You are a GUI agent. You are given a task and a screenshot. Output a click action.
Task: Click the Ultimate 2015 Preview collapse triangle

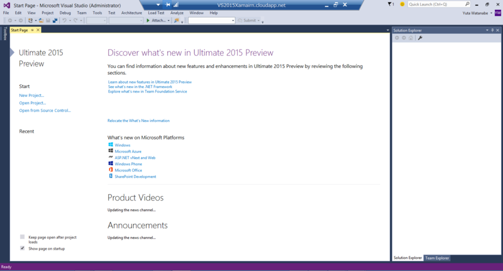[x=12, y=52]
